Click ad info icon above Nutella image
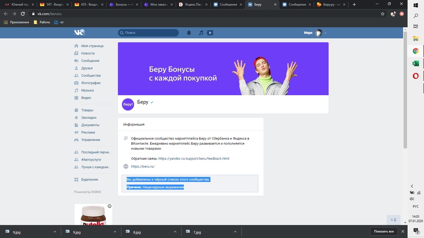The image size is (424, 238). [110, 206]
